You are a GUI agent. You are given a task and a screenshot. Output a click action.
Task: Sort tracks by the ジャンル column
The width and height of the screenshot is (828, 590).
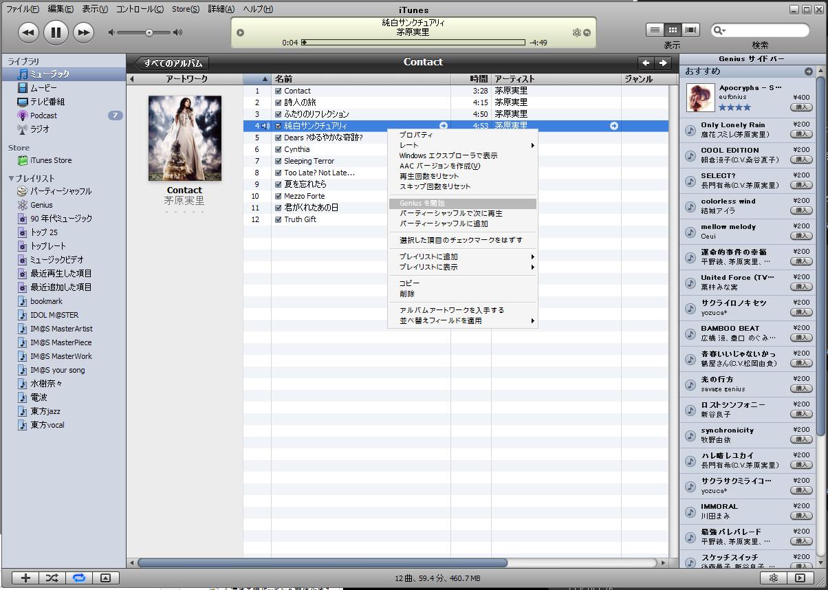(645, 79)
